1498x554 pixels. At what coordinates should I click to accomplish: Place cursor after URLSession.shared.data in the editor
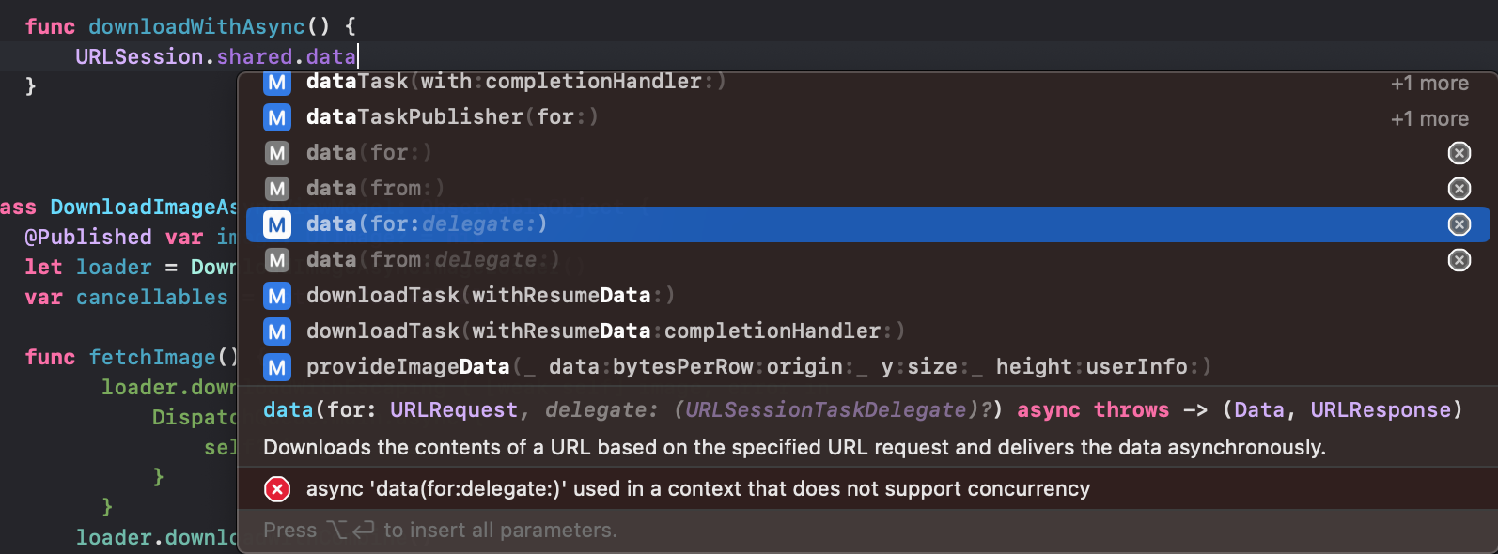coord(358,57)
